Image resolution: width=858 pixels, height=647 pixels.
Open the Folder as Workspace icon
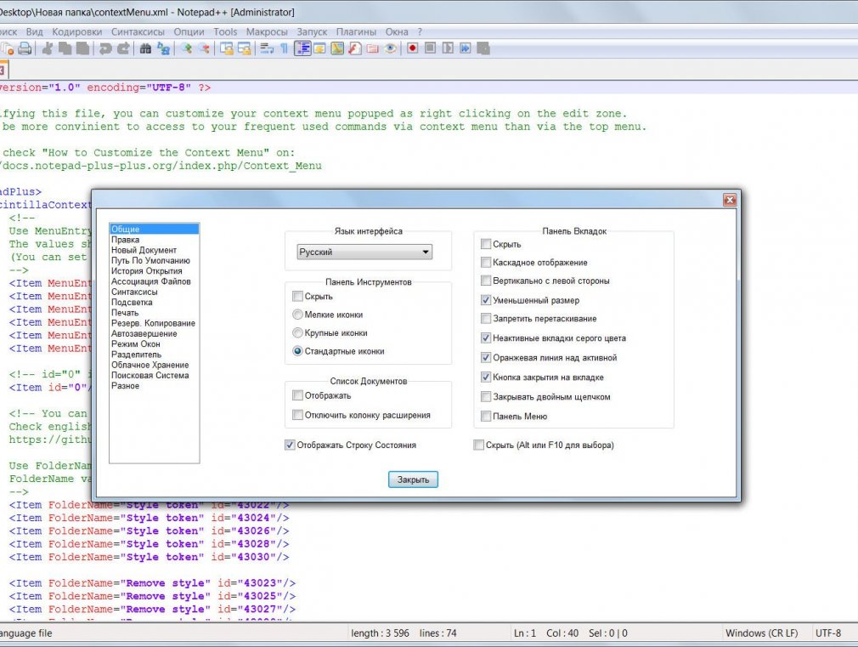[x=373, y=48]
